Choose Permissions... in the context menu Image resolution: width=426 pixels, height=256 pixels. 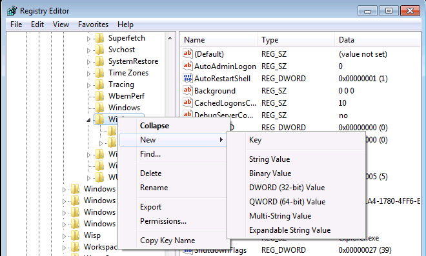coord(174,221)
